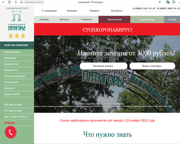Image resolution: width=180 pixels, height=144 pixels.
Task: Click the Что нужно знать heading
Action: point(108,135)
